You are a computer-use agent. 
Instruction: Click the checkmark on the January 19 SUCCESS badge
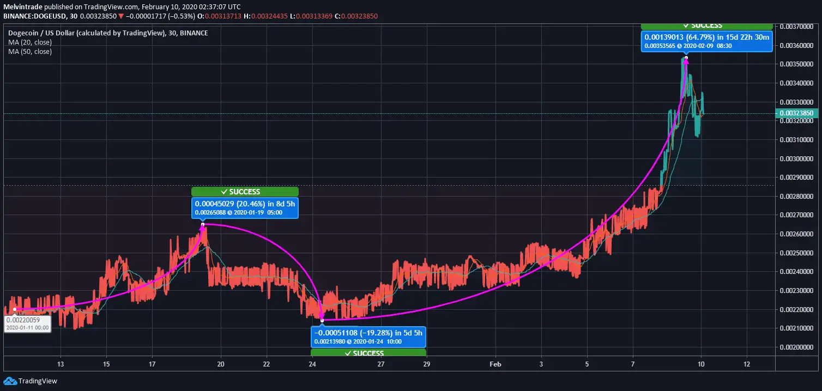tap(224, 192)
